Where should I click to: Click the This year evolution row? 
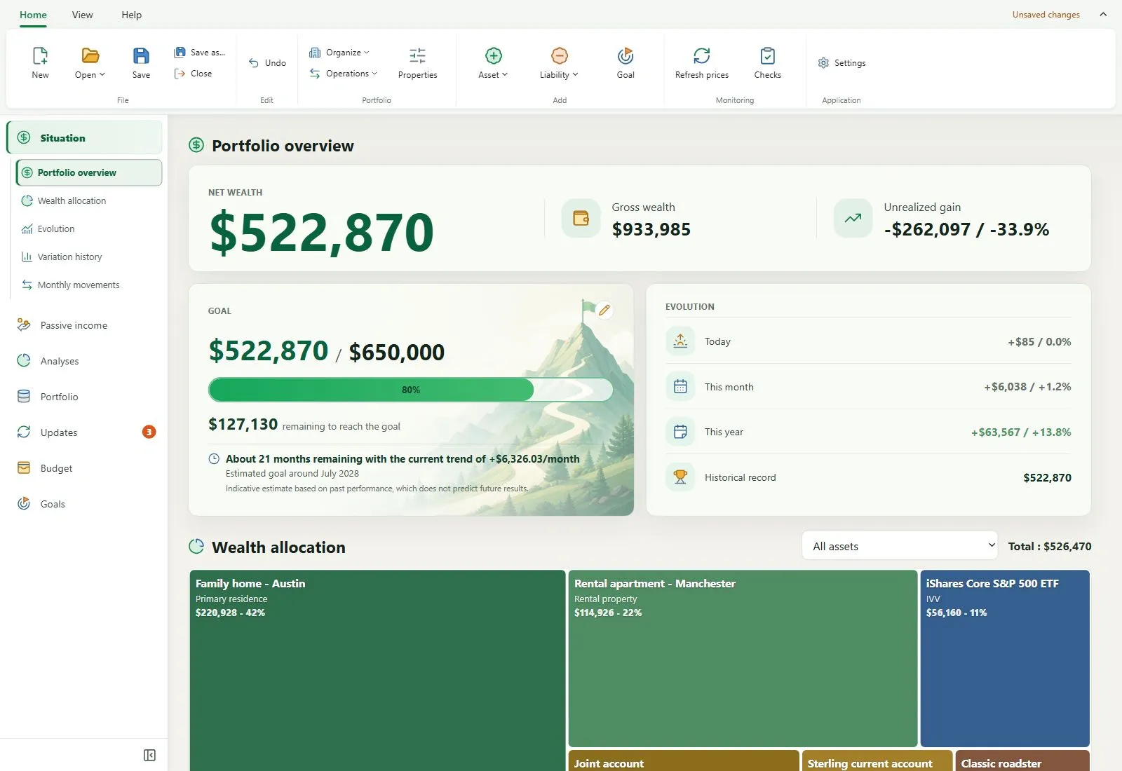pyautogui.click(x=868, y=432)
